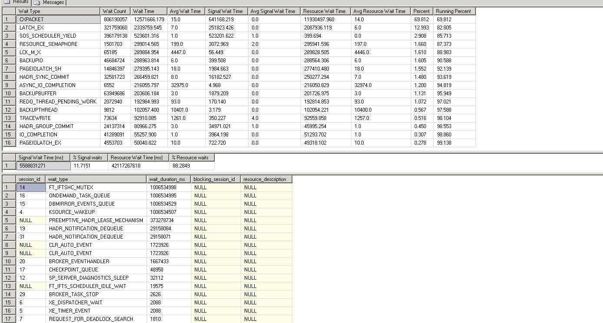
Task: Select the TRACEWRITE cell
Action: click(x=58, y=118)
